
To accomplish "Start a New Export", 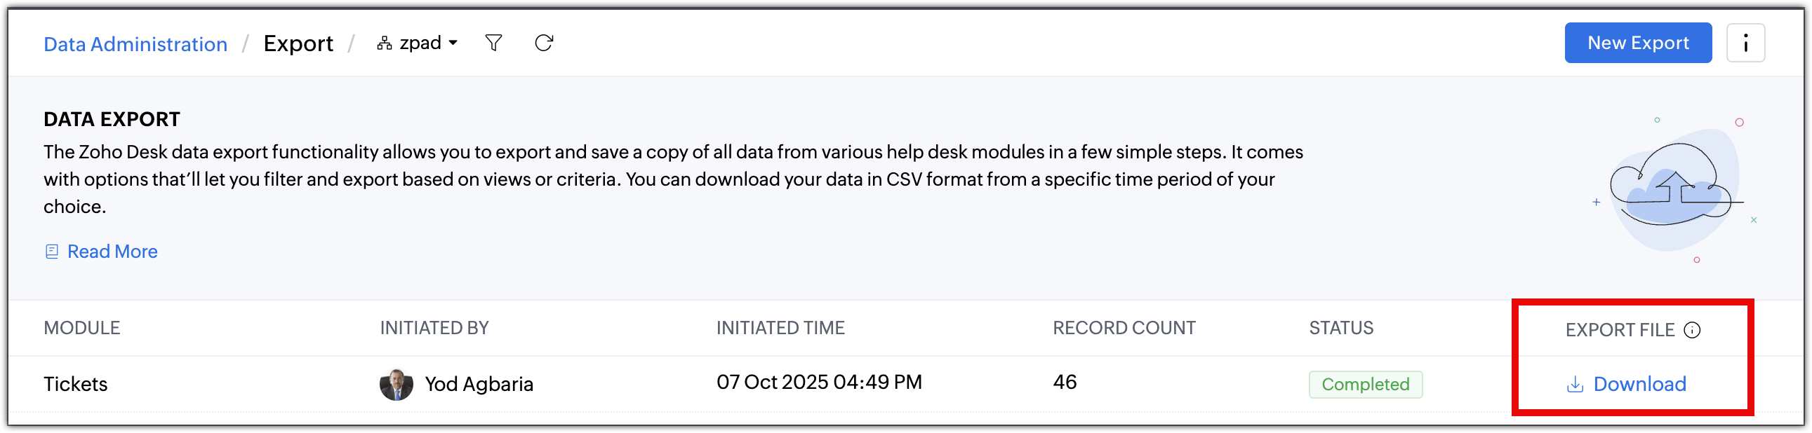I will [1637, 43].
